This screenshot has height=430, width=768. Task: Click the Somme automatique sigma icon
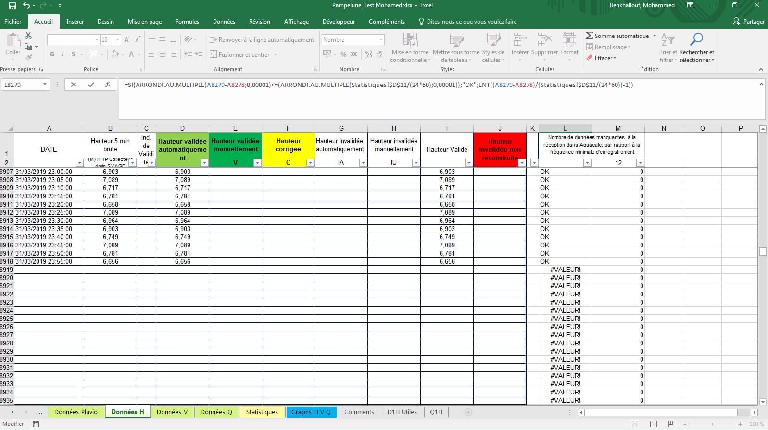(589, 36)
